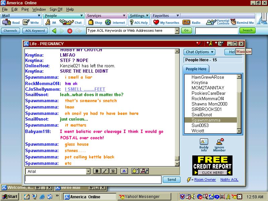Select Krsytina in people list

tap(200, 82)
